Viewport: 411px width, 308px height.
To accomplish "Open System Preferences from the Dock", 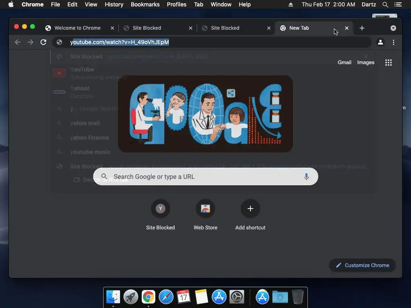I will (x=237, y=297).
